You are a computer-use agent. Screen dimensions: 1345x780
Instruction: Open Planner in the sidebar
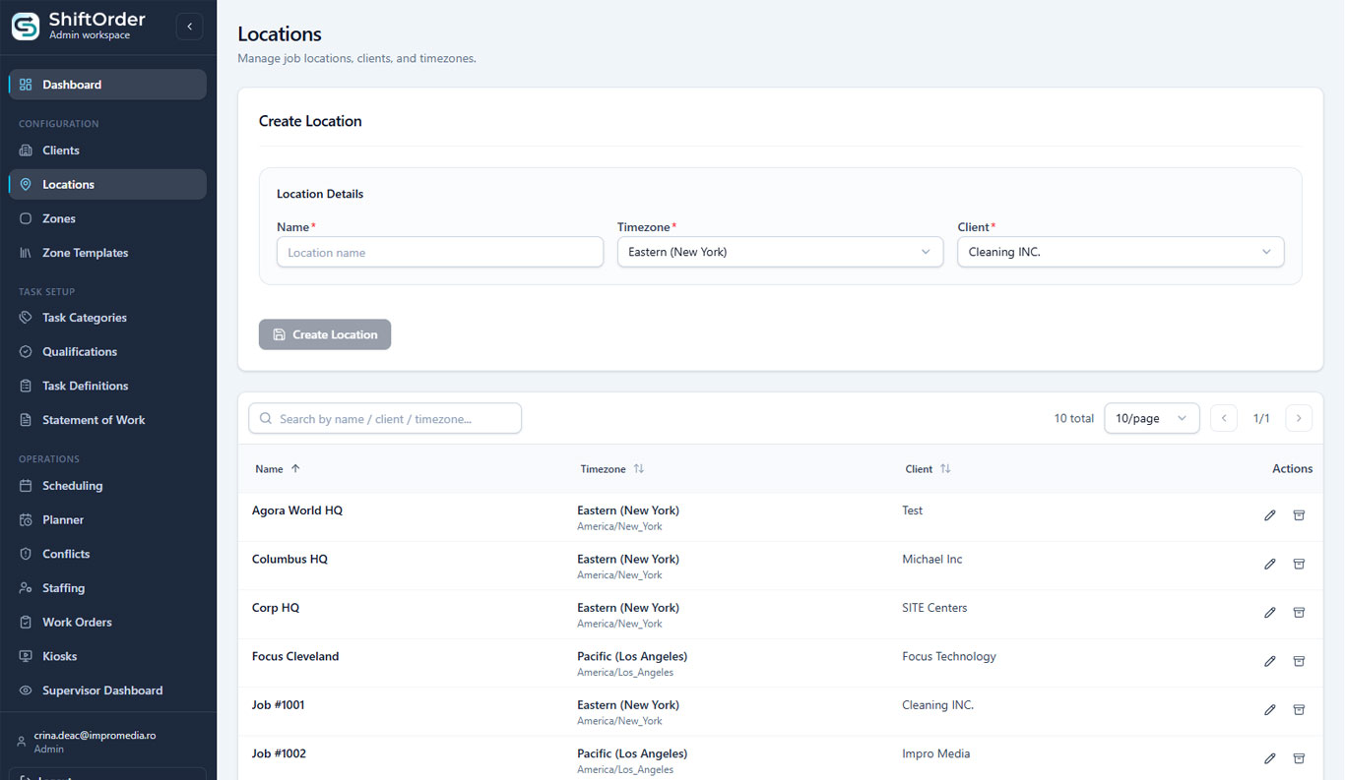click(x=107, y=519)
